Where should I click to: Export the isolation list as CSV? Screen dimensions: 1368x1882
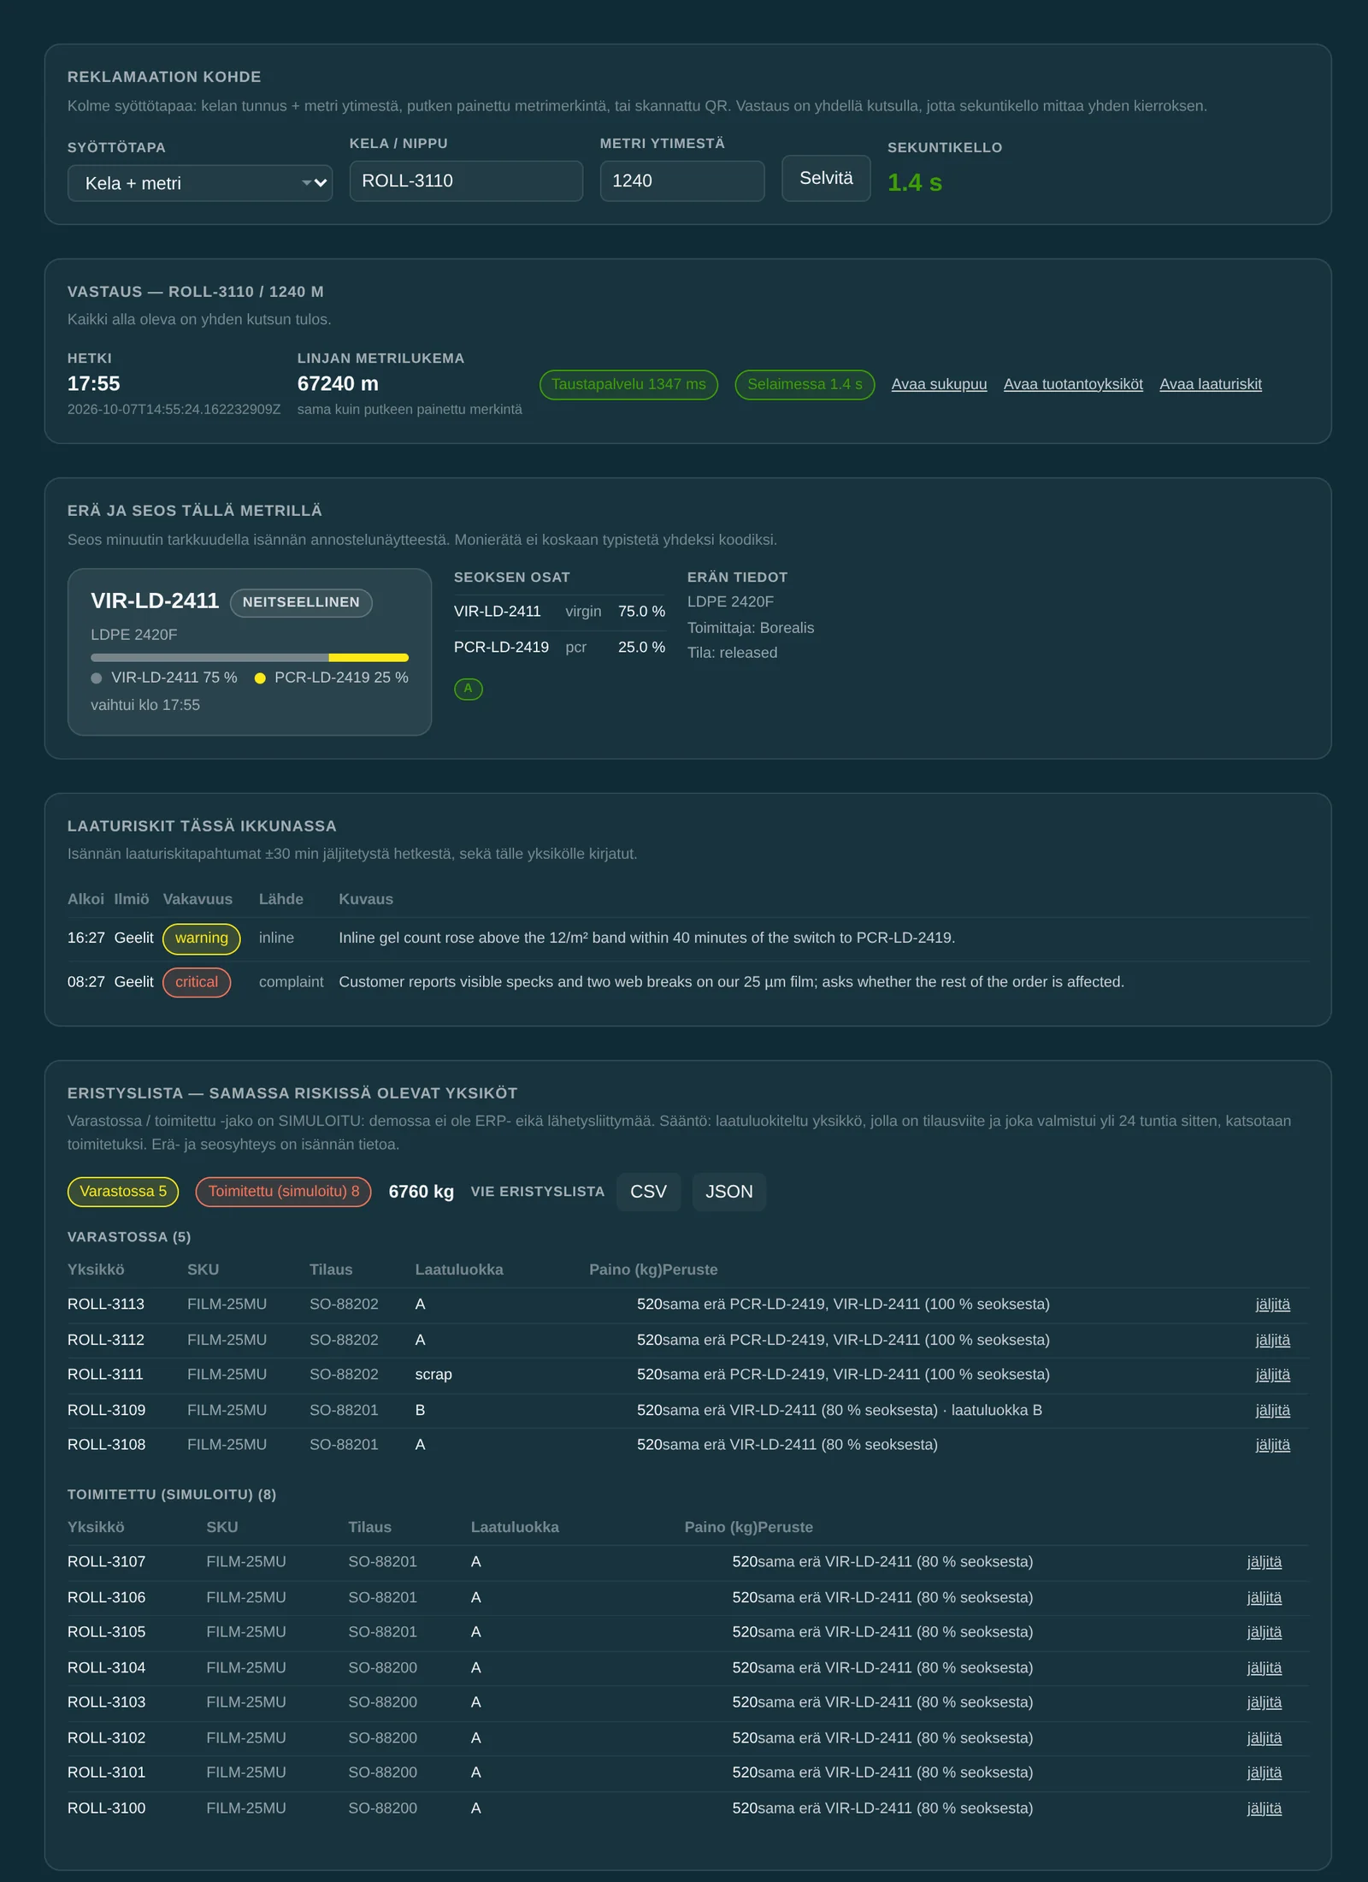click(x=648, y=1192)
